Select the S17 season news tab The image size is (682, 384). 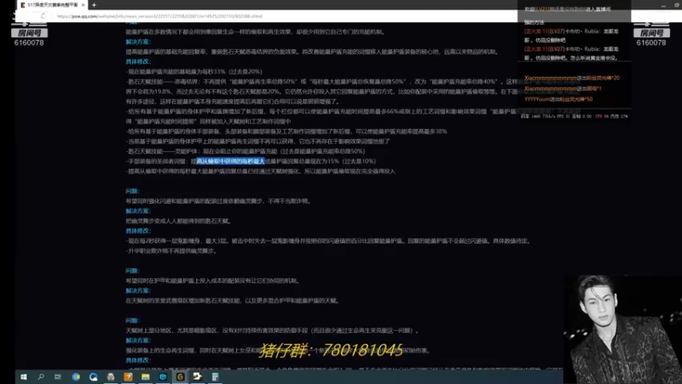point(53,5)
